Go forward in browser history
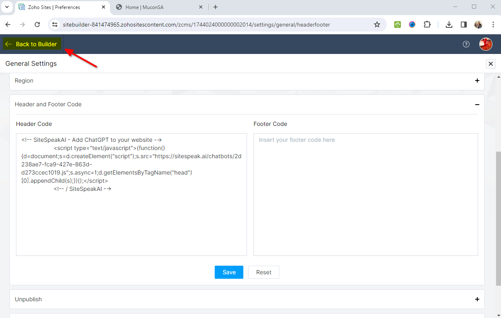Viewport: 501px width, 318px height. (x=22, y=25)
